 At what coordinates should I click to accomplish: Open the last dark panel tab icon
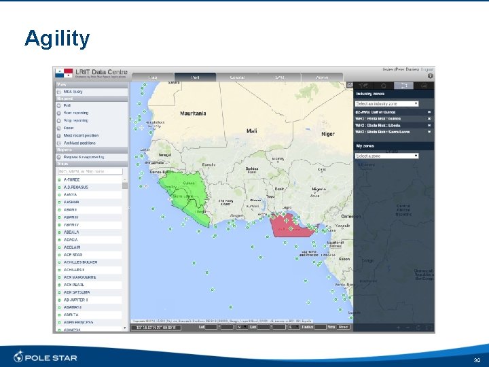click(x=424, y=86)
